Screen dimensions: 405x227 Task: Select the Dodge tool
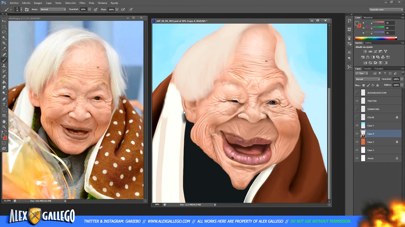(x=4, y=93)
